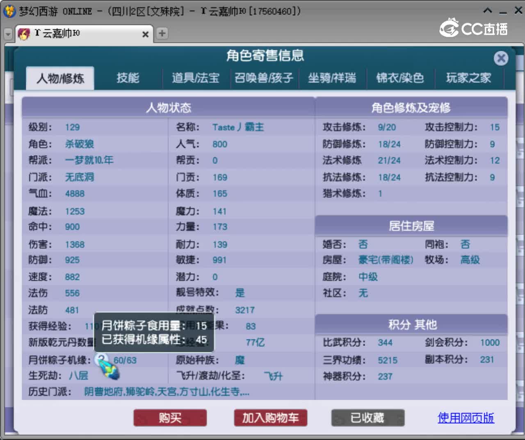Screen dimensions: 525x440
Task: Click the 月饼粽子机缘 value 60/63
Action: pyautogui.click(x=125, y=361)
